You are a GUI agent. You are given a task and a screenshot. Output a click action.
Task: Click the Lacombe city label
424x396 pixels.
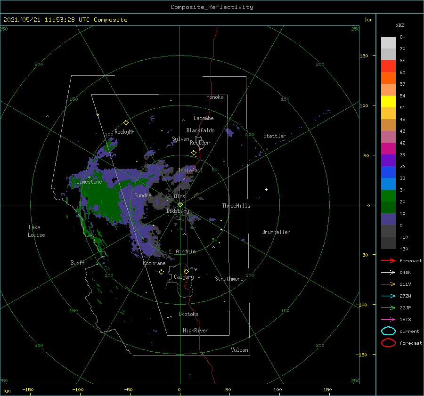coord(204,118)
